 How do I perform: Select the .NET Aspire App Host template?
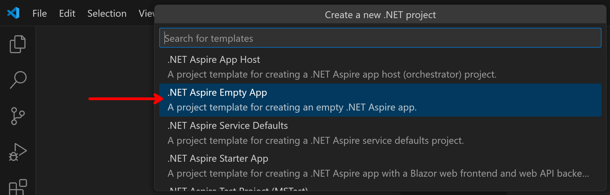[x=380, y=67]
